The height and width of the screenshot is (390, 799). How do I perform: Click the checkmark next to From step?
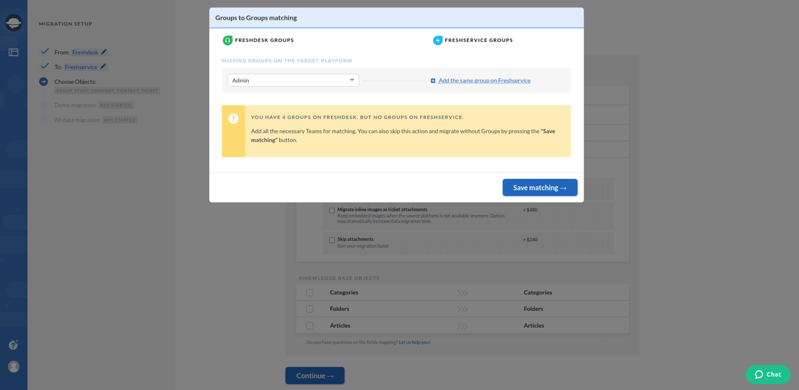click(x=45, y=51)
